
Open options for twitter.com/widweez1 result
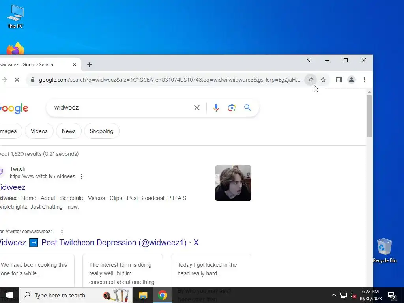click(62, 232)
